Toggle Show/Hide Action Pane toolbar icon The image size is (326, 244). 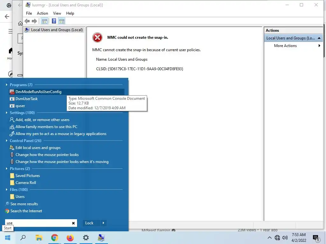pyautogui.click(x=61, y=21)
